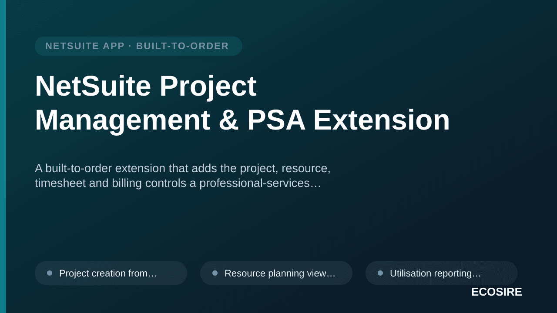
Task: Open the "Resource planning view…" feature pill
Action: [276, 273]
